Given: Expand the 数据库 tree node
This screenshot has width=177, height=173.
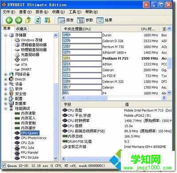Looking at the screenshot, I should coord(6,104).
